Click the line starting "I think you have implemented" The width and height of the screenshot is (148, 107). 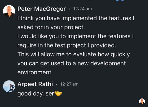pyautogui.click(x=76, y=18)
